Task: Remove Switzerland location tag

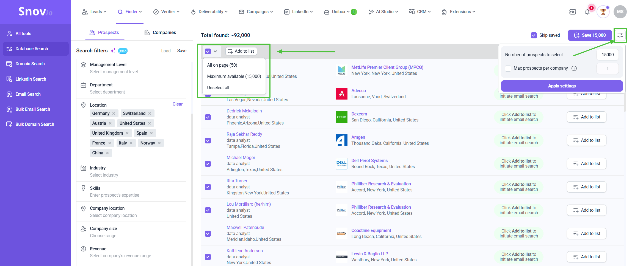Action: [x=150, y=114]
